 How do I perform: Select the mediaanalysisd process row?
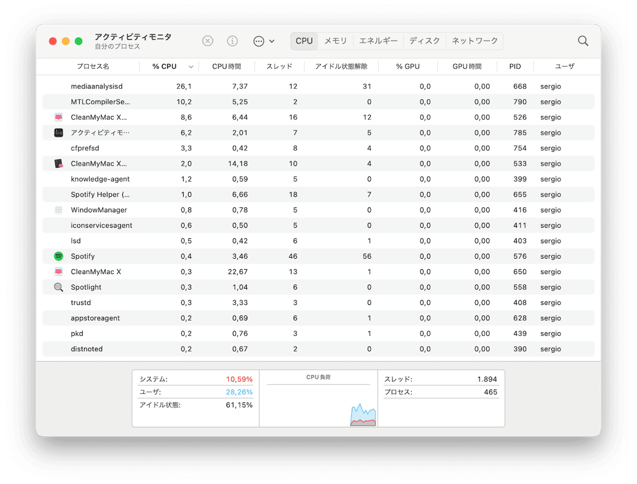318,86
